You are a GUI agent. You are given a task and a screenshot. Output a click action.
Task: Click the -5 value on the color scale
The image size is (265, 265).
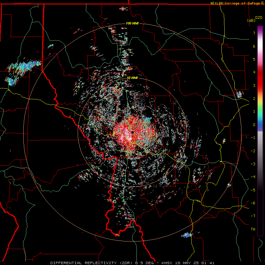point(253,190)
